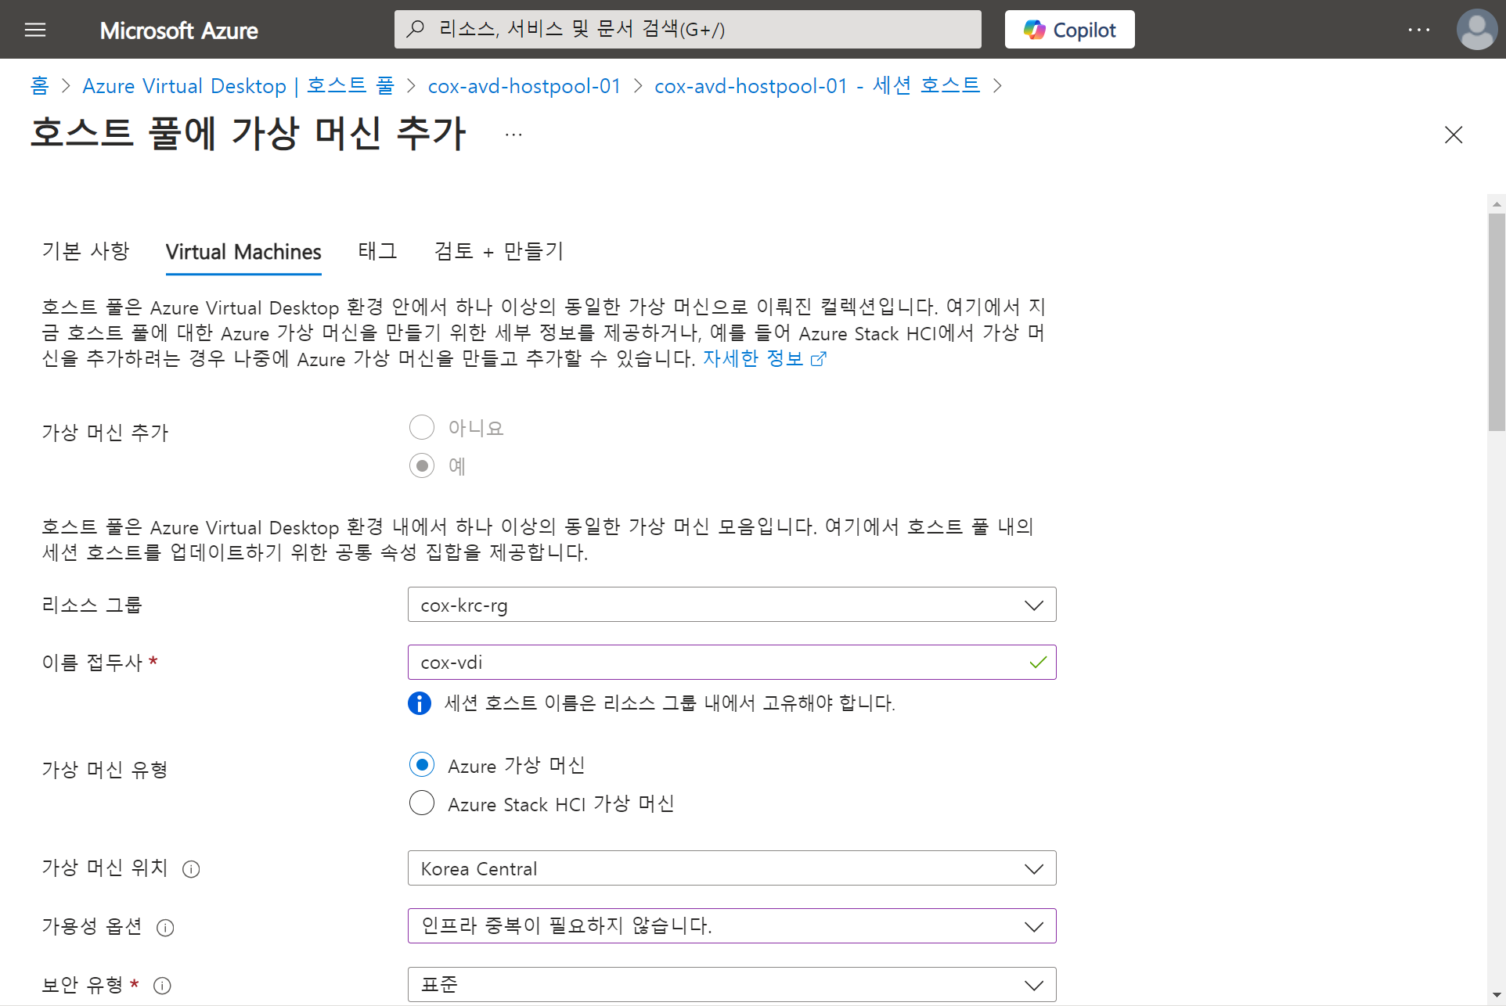
Task: Open the more options ellipsis in header
Action: tap(1418, 30)
